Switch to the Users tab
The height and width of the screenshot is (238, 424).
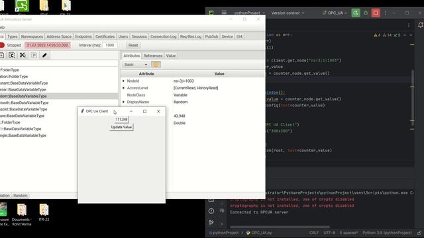123,36
